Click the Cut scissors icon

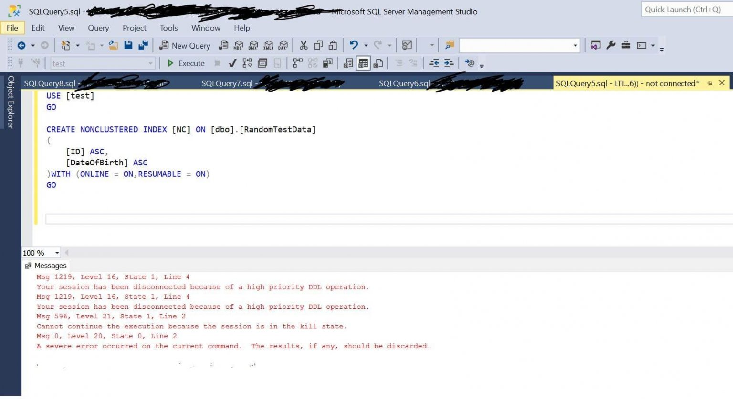[304, 45]
